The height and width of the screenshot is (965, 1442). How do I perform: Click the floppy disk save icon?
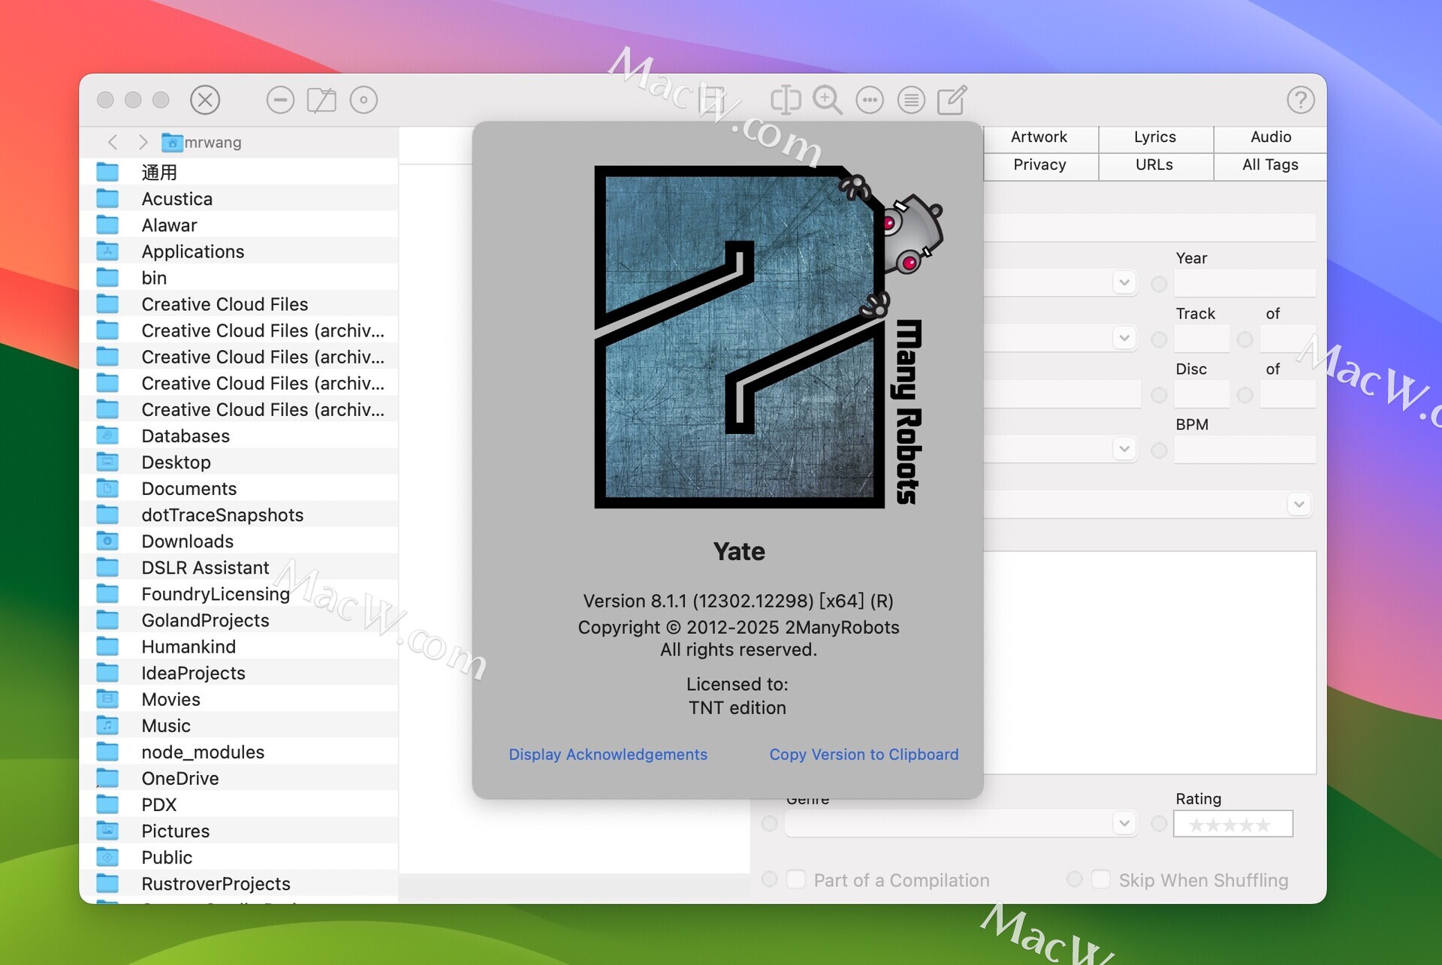[x=711, y=100]
